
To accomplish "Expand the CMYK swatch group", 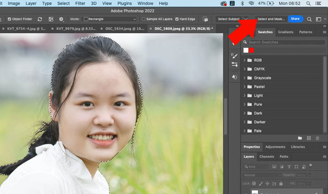I will point(244,69).
